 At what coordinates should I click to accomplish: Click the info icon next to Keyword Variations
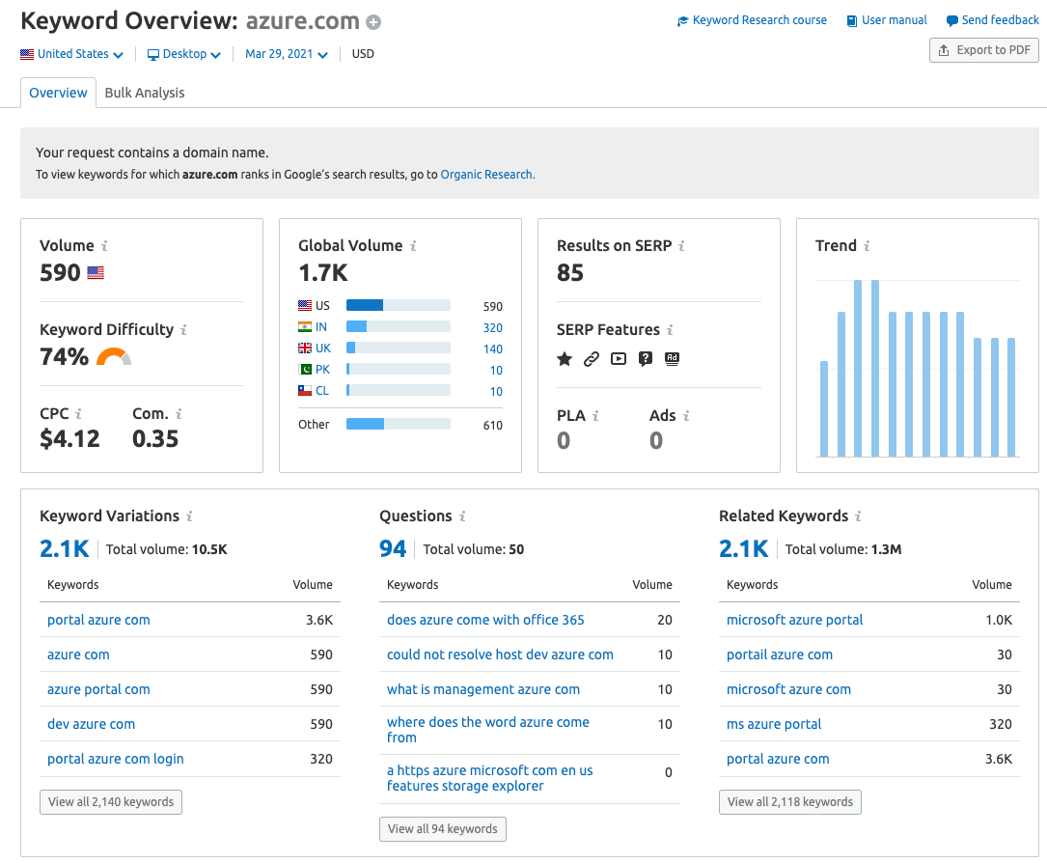click(190, 517)
